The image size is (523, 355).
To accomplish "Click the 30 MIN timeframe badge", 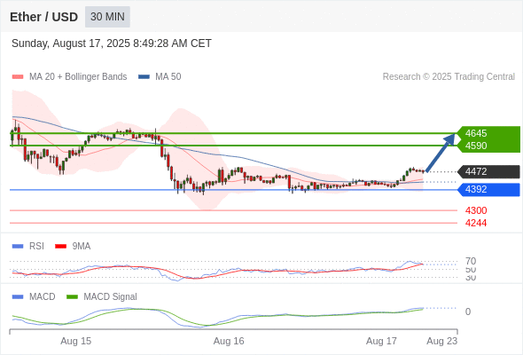I will 107,17.
